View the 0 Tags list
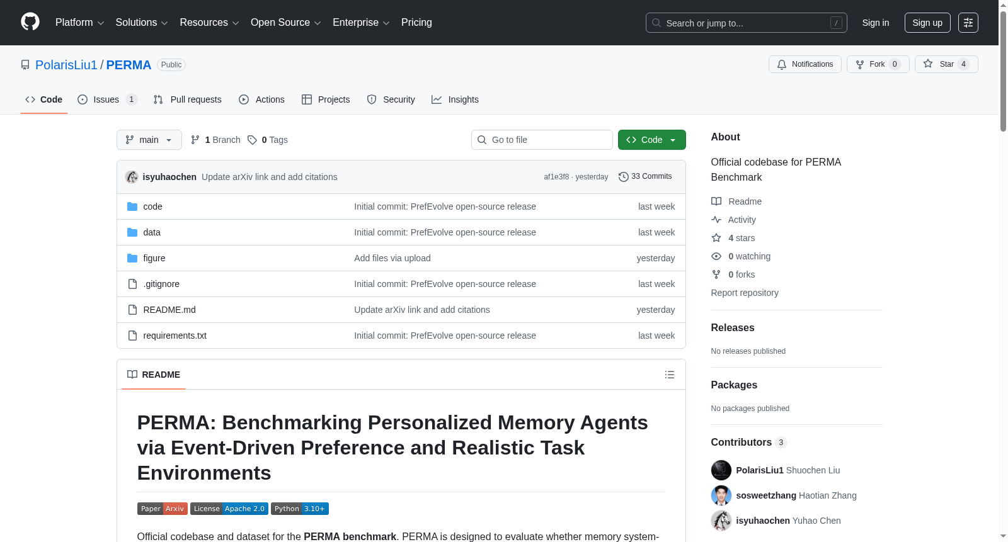1008x542 pixels. pos(268,140)
